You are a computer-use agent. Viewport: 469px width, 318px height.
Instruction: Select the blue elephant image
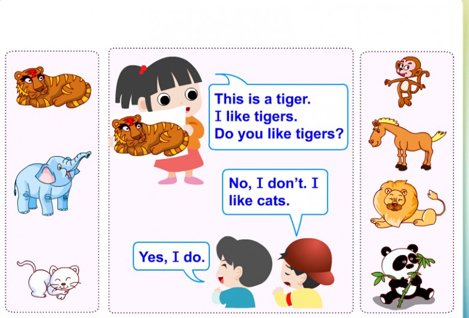tap(52, 184)
